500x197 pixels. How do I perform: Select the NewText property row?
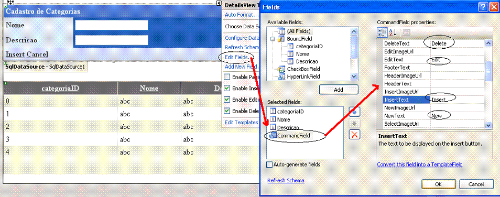(x=434, y=116)
